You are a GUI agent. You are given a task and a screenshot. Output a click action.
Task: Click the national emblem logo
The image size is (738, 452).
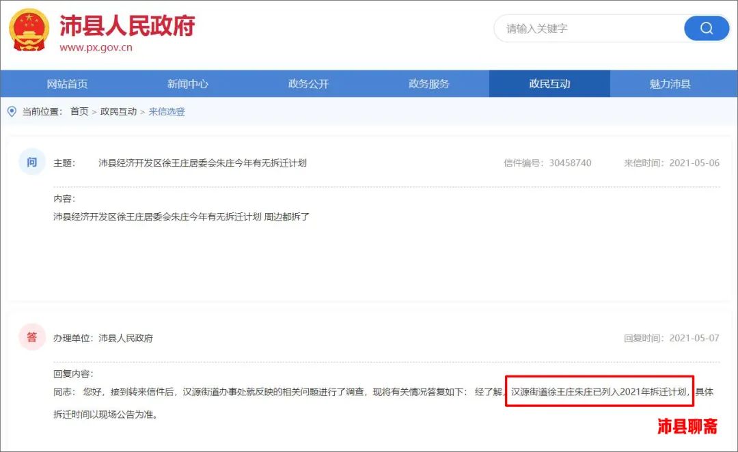(29, 29)
